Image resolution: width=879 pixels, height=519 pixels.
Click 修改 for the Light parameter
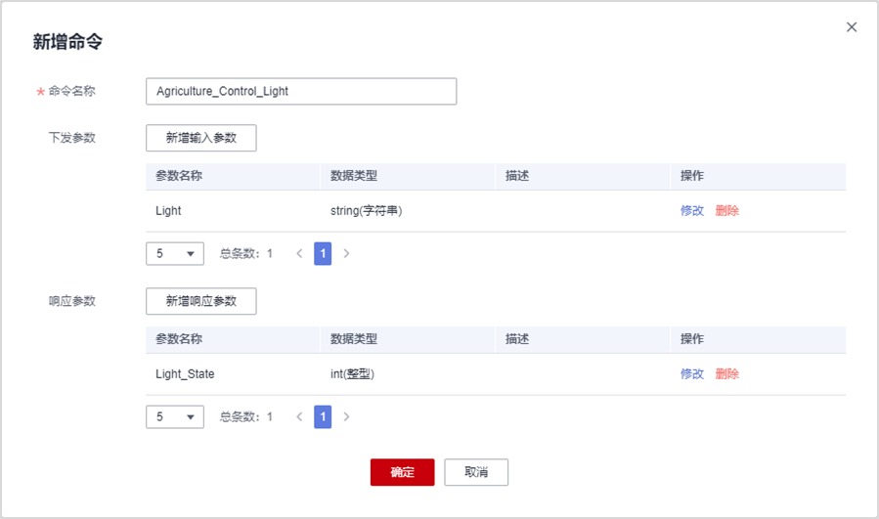[x=692, y=211]
